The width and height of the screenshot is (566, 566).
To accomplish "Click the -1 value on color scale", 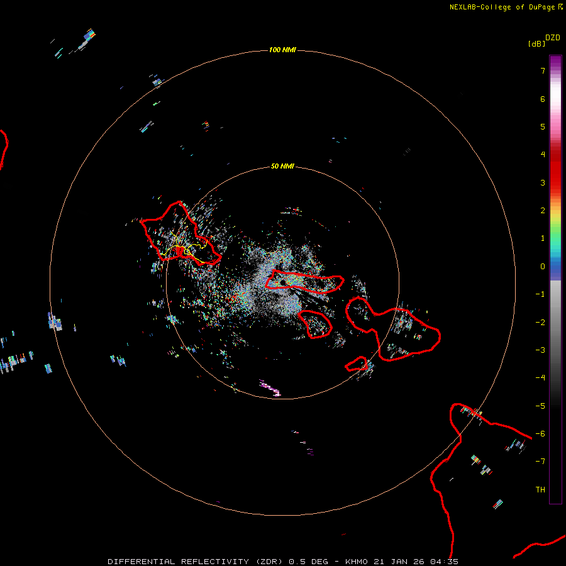I will (540, 294).
